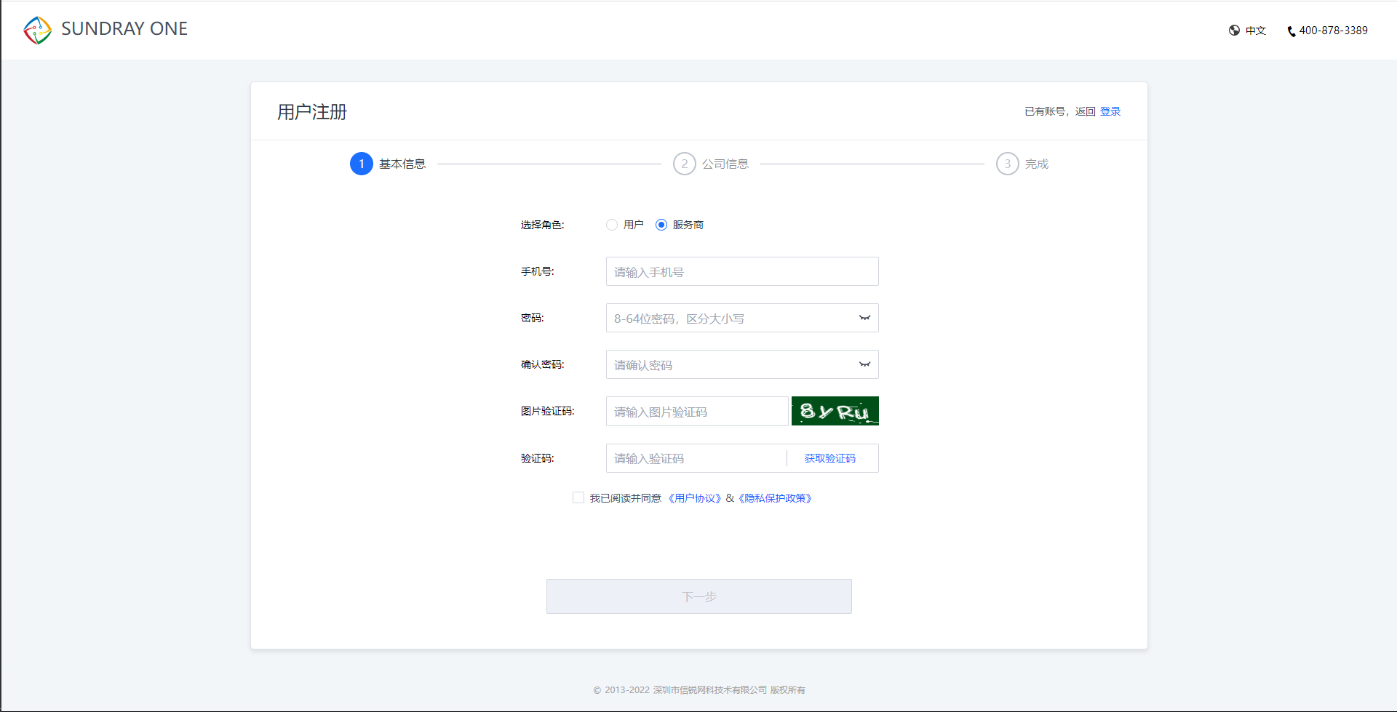Focus the 手机号 phone number input

tap(741, 271)
